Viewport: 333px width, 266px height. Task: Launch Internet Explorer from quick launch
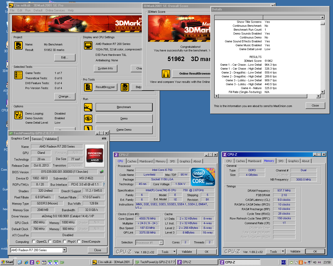point(26,262)
